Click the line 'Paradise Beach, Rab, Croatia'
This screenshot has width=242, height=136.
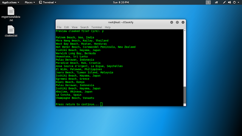78,63
